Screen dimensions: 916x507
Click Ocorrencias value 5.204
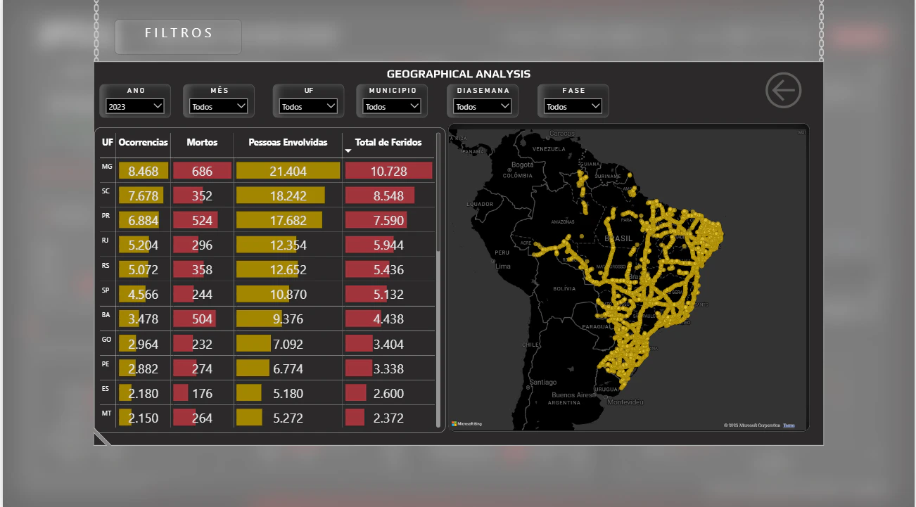click(143, 245)
